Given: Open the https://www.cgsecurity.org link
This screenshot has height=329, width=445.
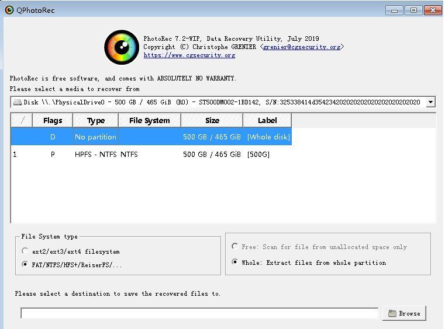Looking at the screenshot, I should [189, 55].
